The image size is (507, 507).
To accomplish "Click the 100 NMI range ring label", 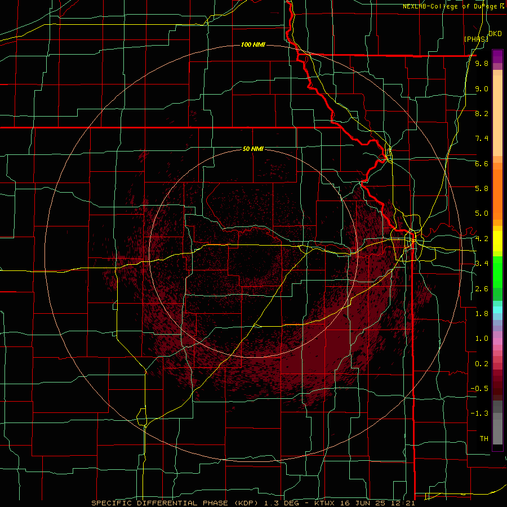I will coord(253,45).
